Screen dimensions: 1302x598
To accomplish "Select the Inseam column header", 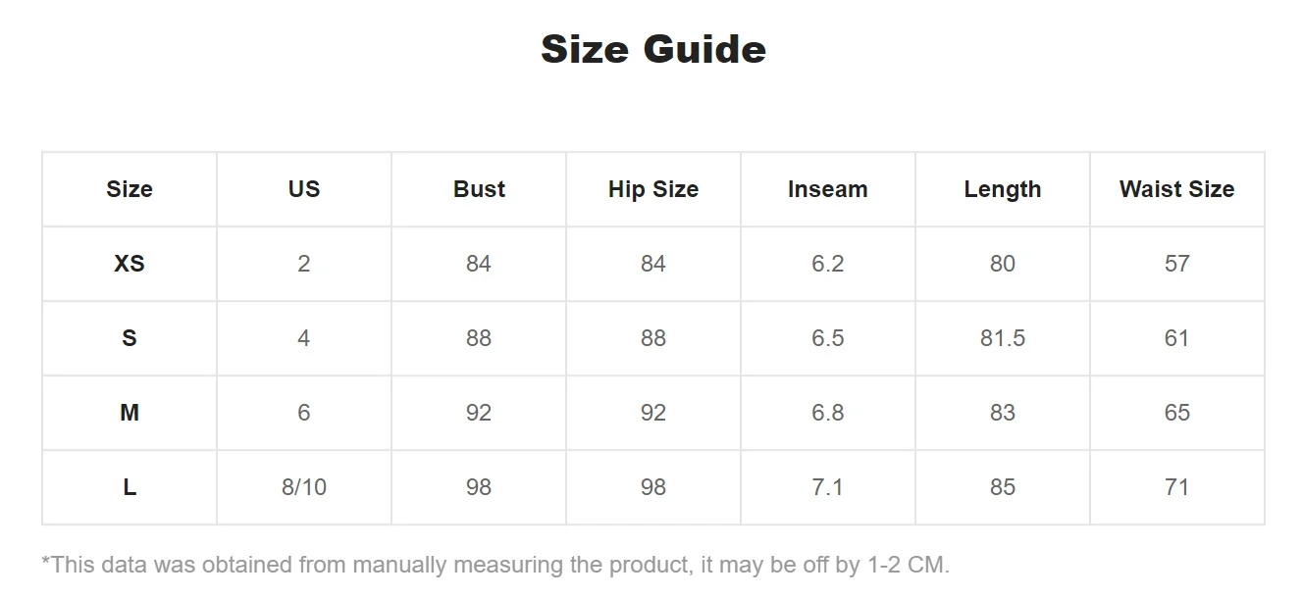I will (828, 189).
